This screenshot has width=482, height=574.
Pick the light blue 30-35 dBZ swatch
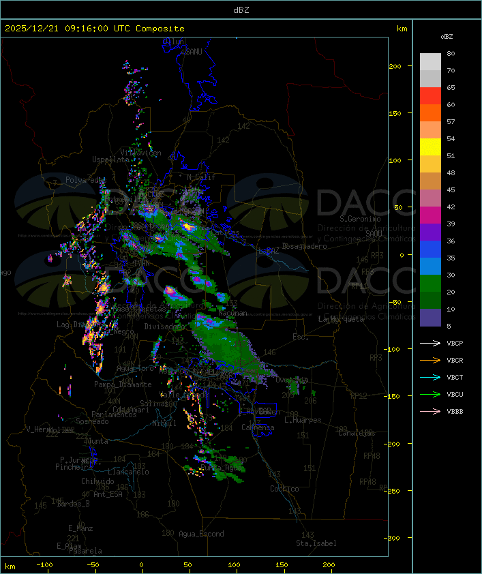tap(430, 267)
